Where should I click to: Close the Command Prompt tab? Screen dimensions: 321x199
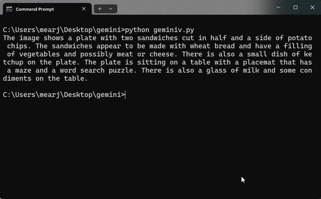(x=84, y=9)
